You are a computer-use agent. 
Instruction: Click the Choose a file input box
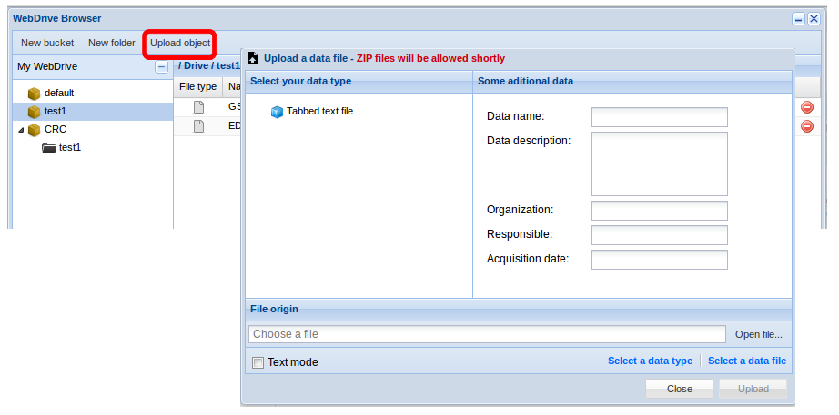487,334
